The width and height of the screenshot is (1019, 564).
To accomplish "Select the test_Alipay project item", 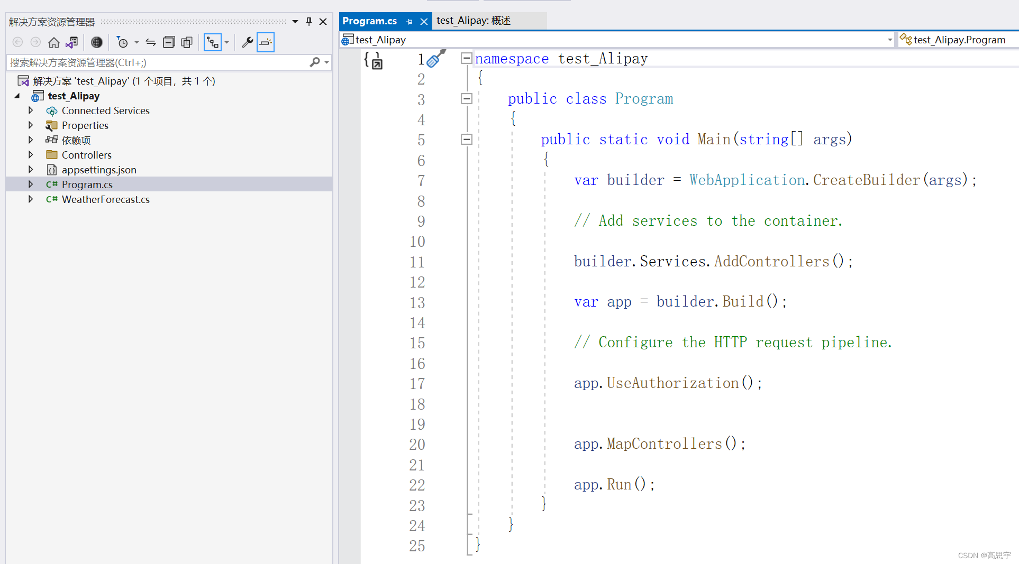I will point(74,96).
